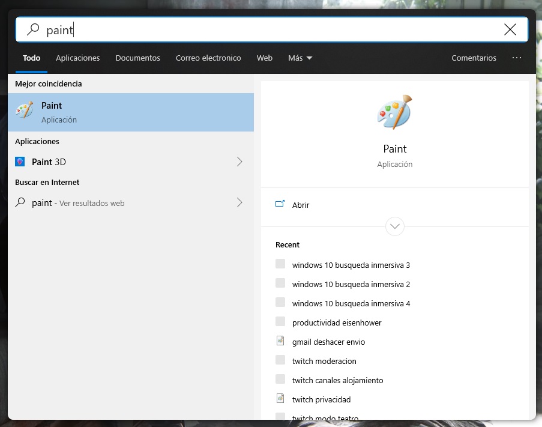Open the Paint 3D result
Image resolution: width=542 pixels, height=427 pixels.
tap(131, 162)
